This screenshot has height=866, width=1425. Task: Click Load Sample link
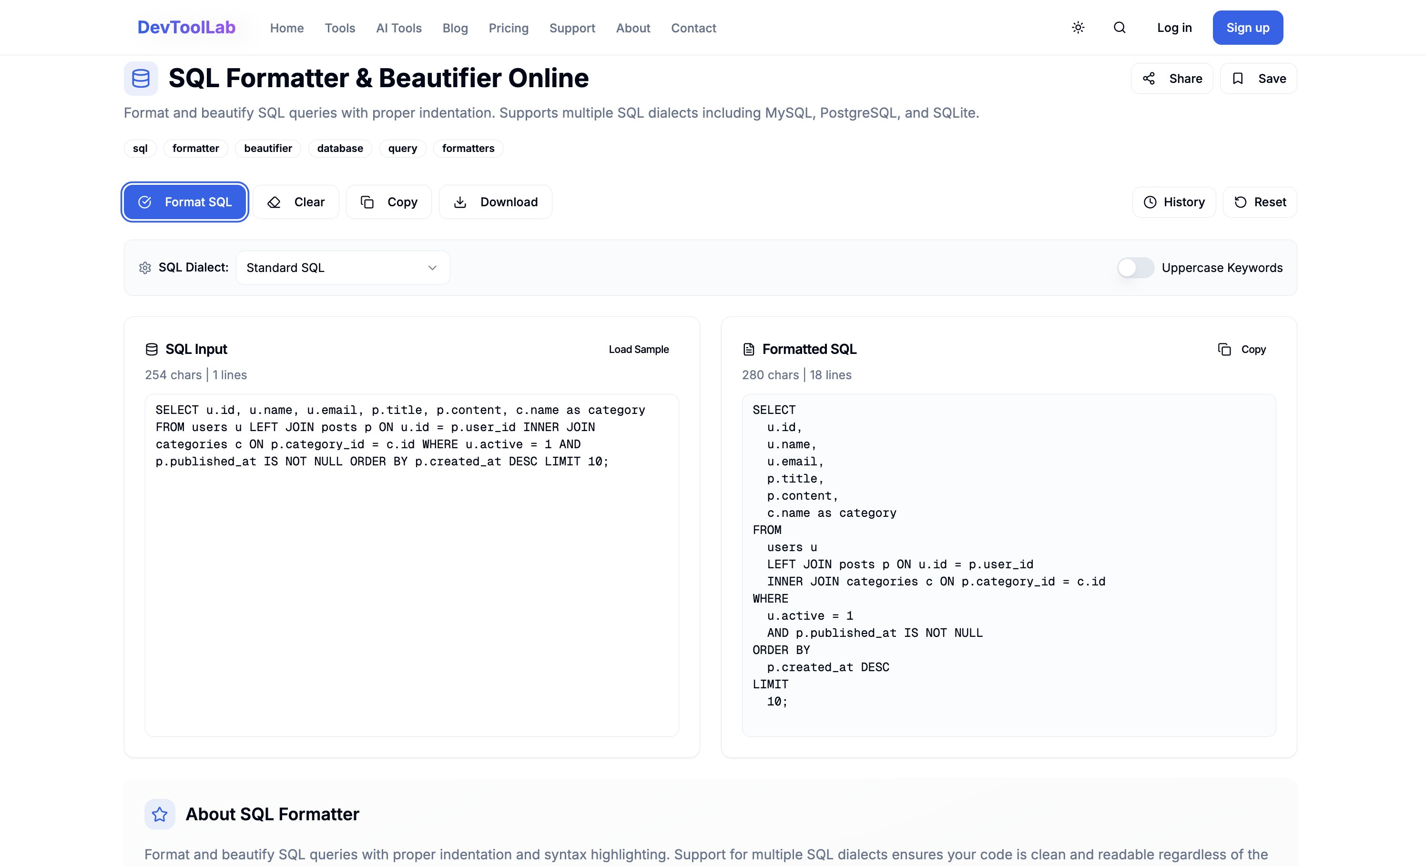click(x=639, y=349)
